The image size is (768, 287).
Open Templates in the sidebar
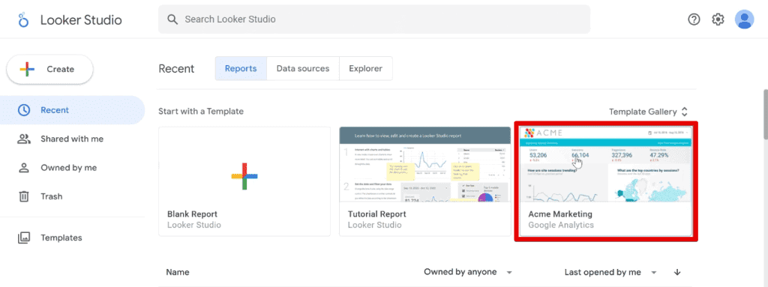[73, 238]
